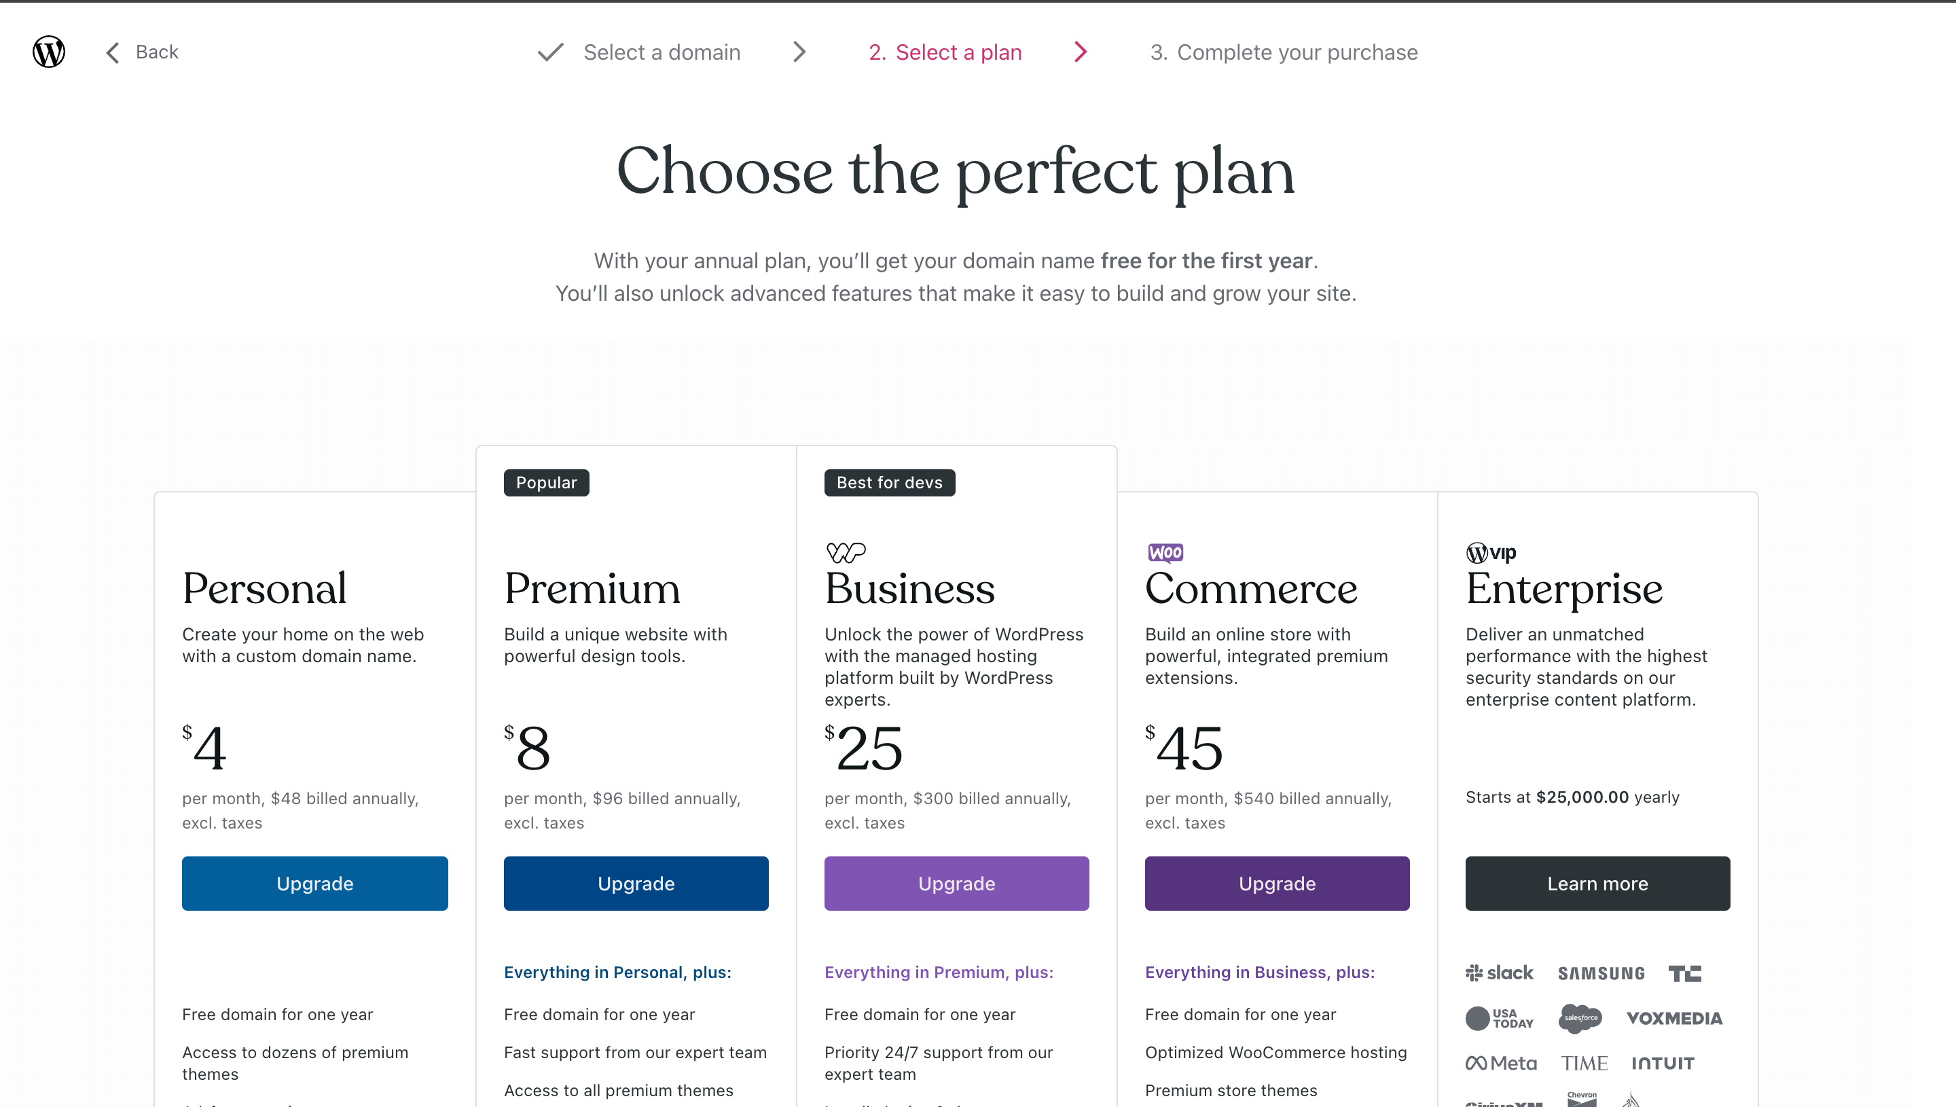Choose Upgrade for the Business plan
Screen dimensions: 1956x1107
coord(956,884)
